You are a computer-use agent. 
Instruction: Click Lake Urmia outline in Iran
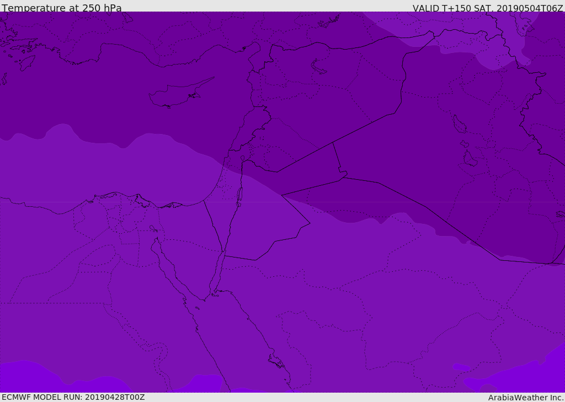459,124
